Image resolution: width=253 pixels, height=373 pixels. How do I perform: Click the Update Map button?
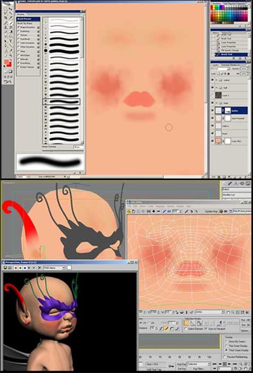point(211,212)
